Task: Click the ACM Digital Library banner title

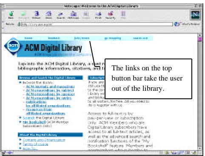Action: [x=53, y=47]
